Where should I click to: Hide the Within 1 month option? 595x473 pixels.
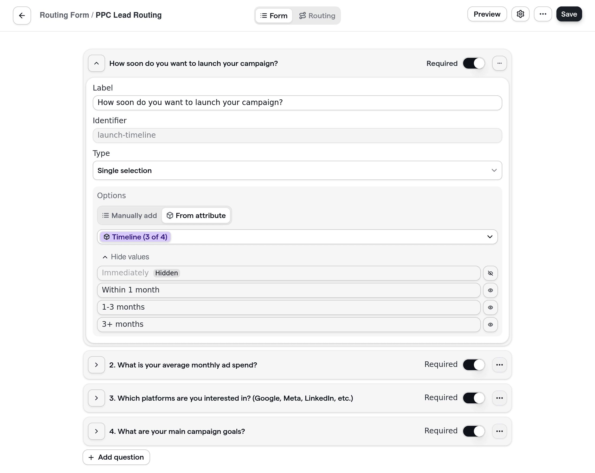(x=490, y=290)
